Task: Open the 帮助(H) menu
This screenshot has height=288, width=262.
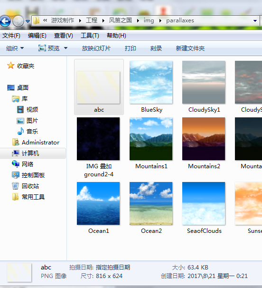Action: tap(116, 36)
